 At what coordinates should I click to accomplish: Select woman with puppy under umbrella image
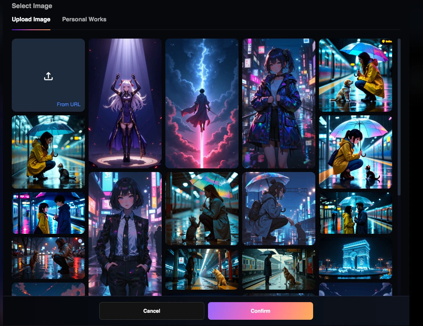tap(355, 75)
